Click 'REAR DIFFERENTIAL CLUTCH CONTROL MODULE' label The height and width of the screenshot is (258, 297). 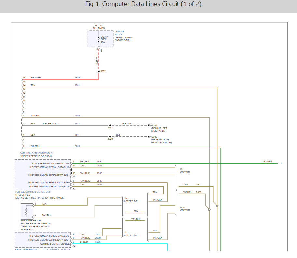(43, 249)
